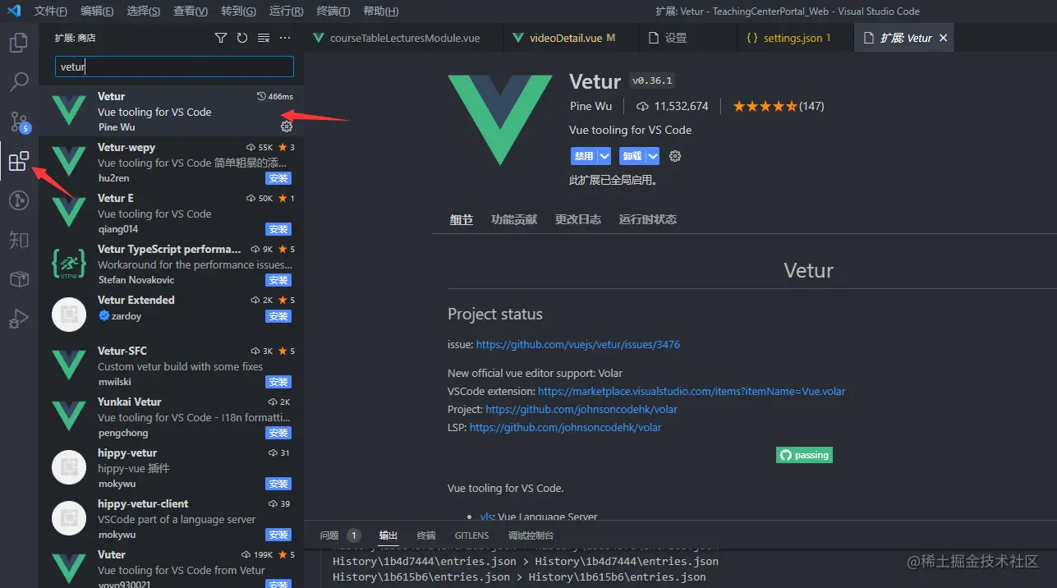Select the 运行时状态 tab
The width and height of the screenshot is (1057, 588).
(x=648, y=219)
